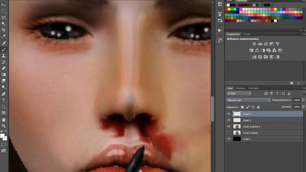306x172 pixels.
Task: Select the History Brush tool
Action: click(x=3, y=62)
